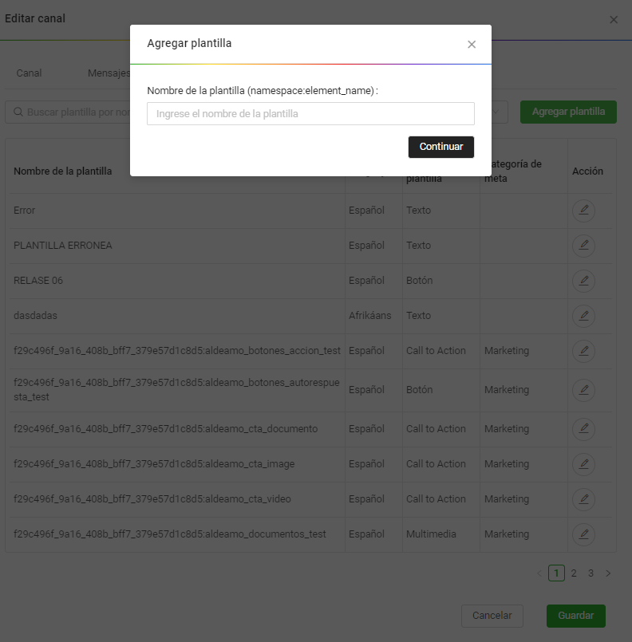The width and height of the screenshot is (632, 642).
Task: Edit the aldeamo_cta_image template
Action: (583, 464)
